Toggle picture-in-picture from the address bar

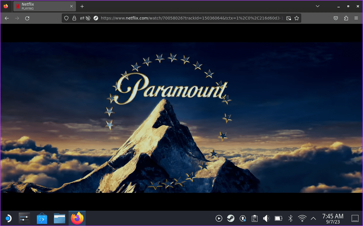click(288, 18)
